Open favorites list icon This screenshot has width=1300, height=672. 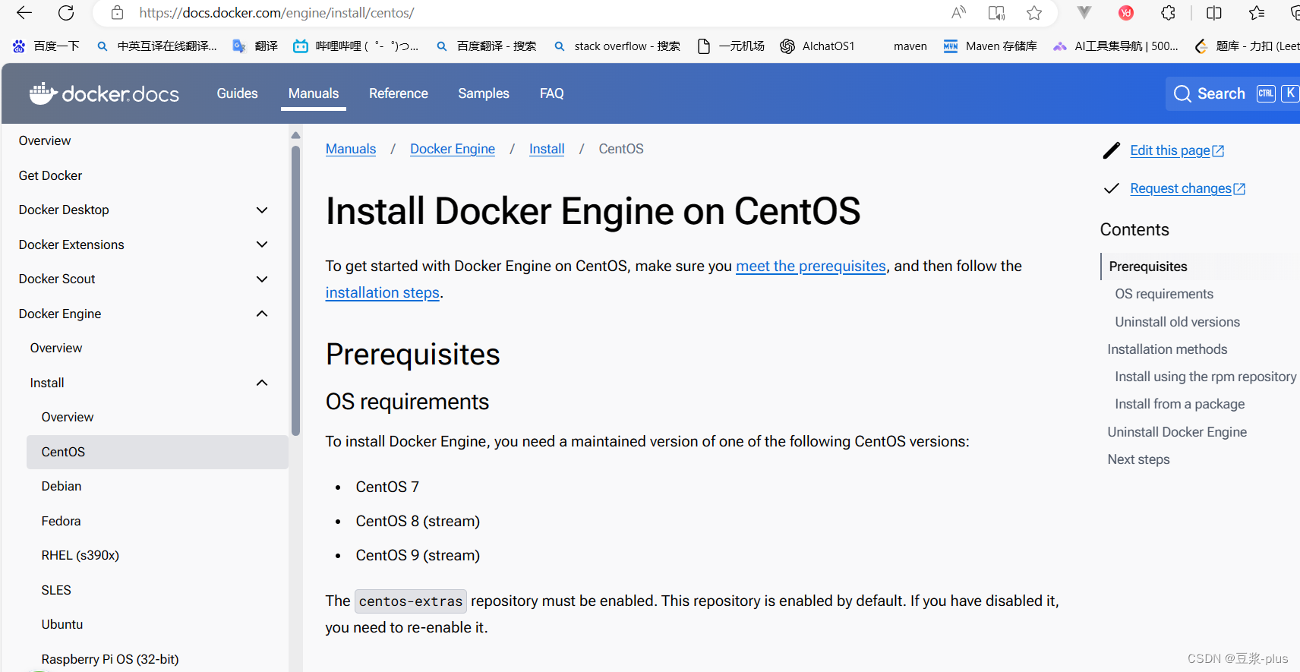click(1257, 13)
